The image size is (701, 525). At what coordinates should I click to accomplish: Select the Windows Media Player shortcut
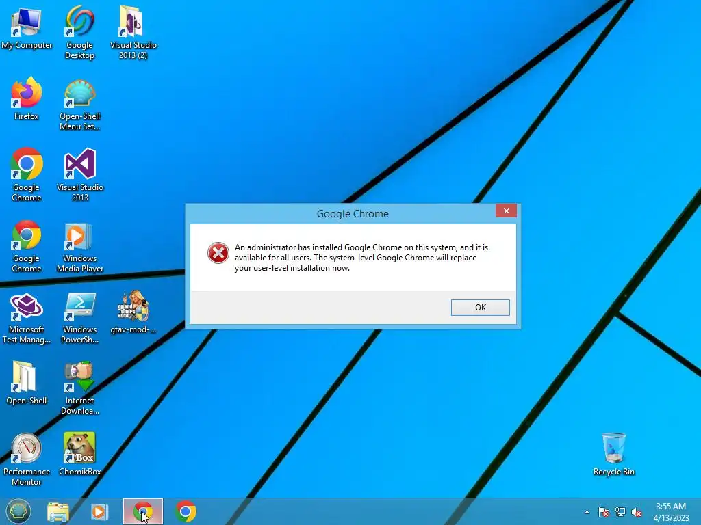(79, 247)
